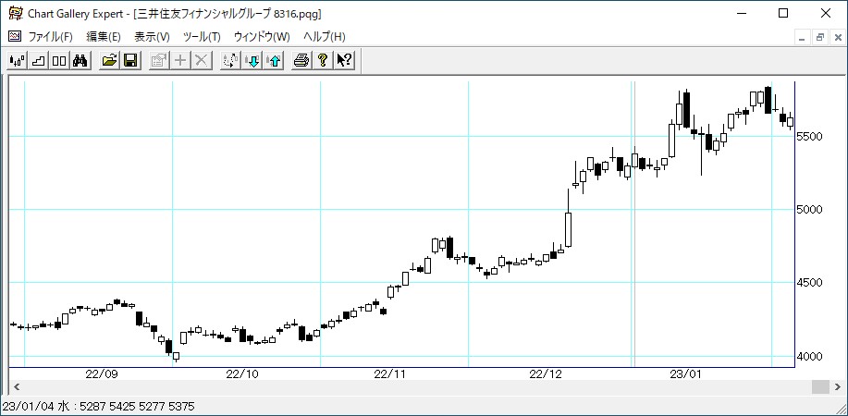Open the ヘルプ(H) menu
Image resolution: width=848 pixels, height=416 pixels.
coord(325,37)
